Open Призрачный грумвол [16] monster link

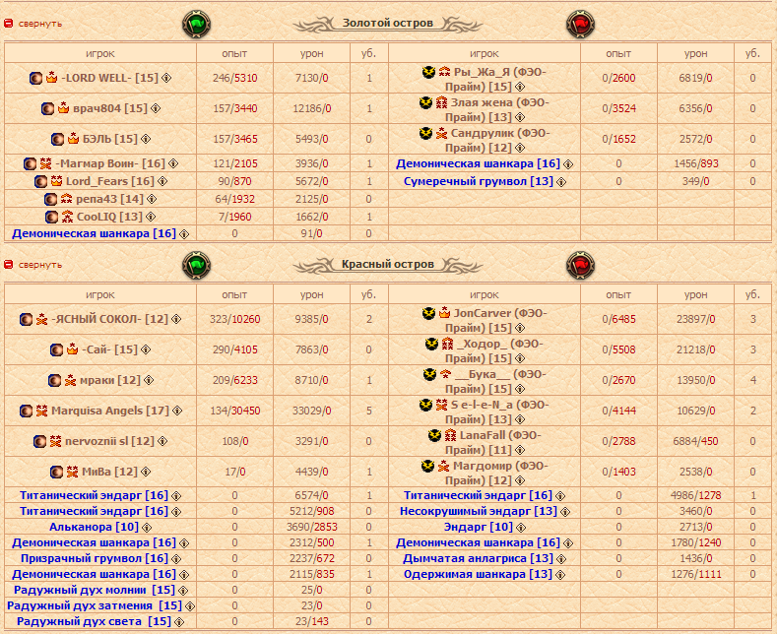pyautogui.click(x=95, y=559)
